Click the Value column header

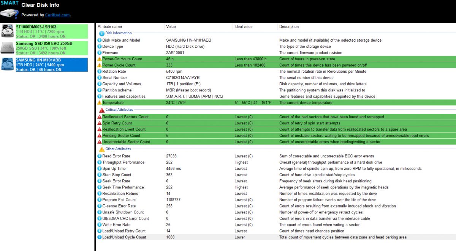(171, 27)
